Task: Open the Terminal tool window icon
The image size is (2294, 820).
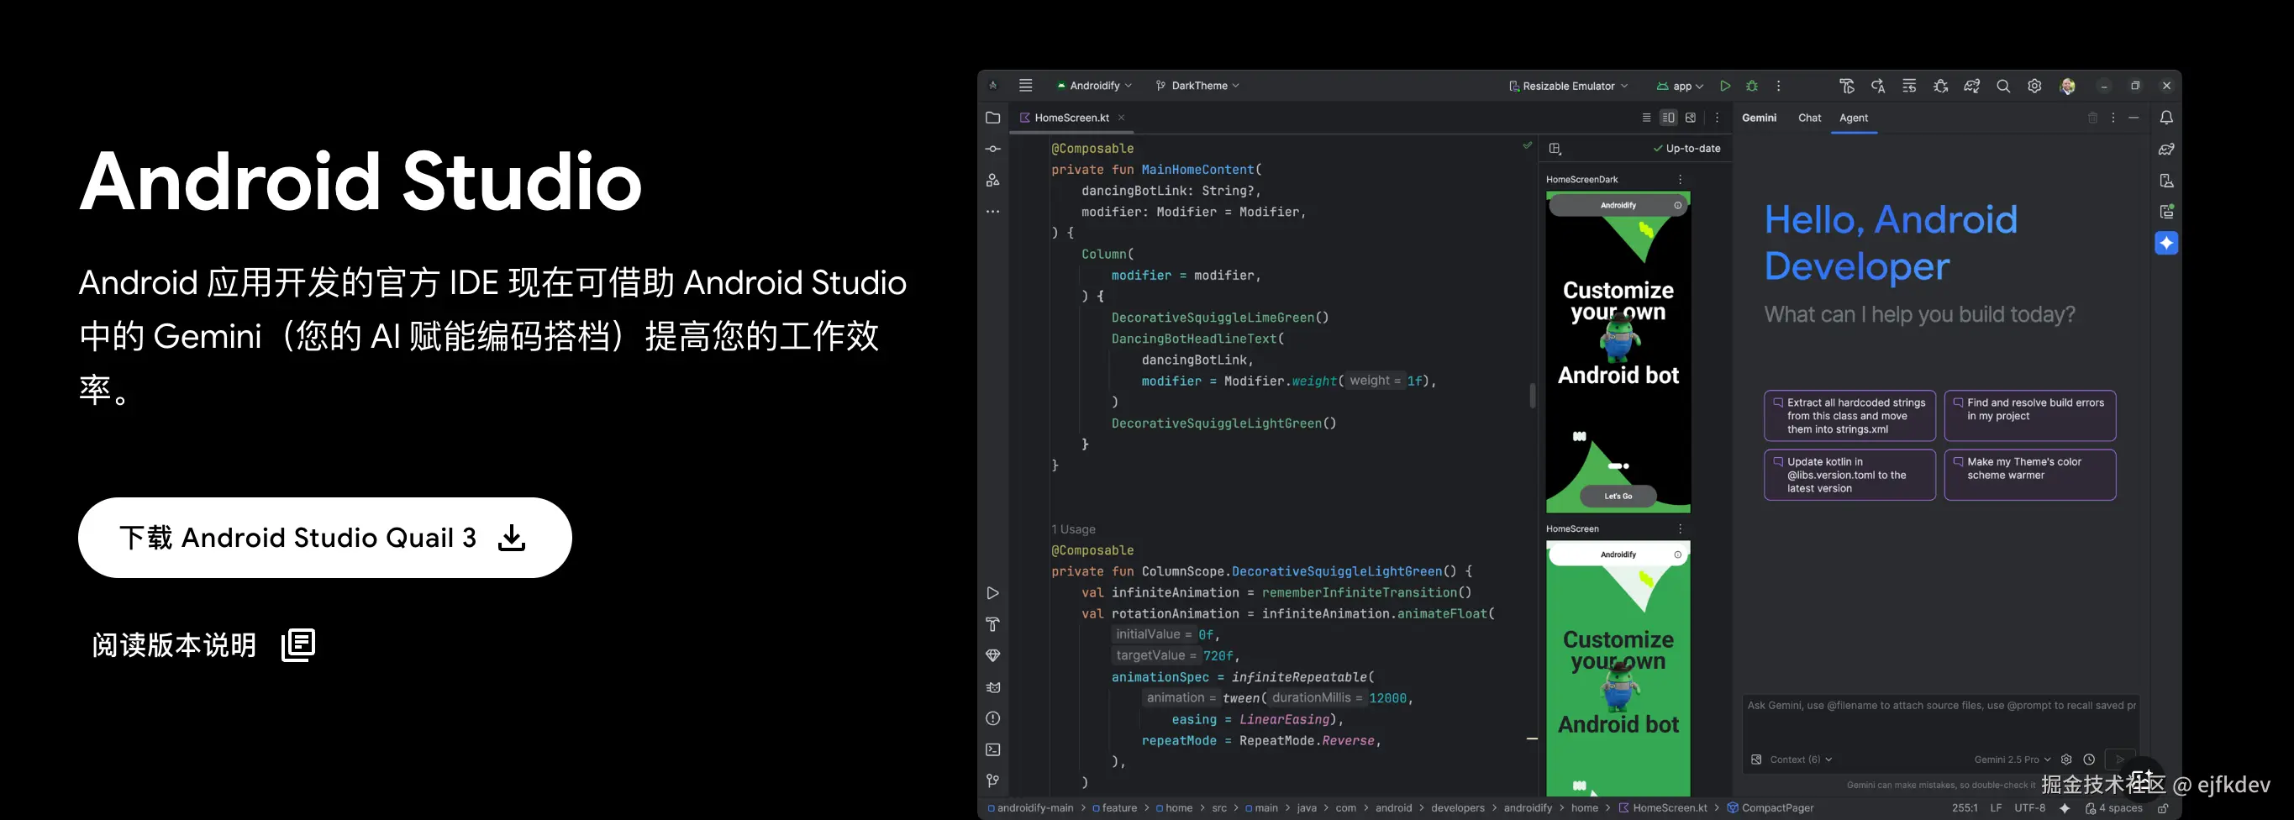Action: coord(993,749)
